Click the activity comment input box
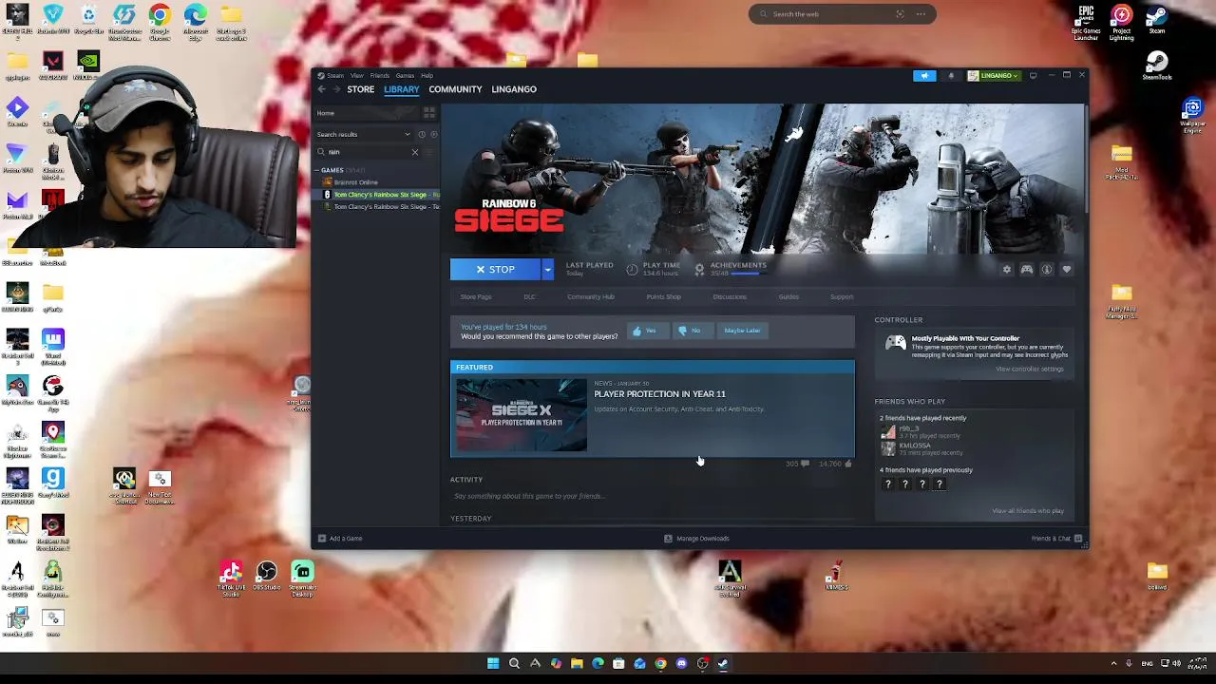Image resolution: width=1216 pixels, height=684 pixels. click(653, 496)
